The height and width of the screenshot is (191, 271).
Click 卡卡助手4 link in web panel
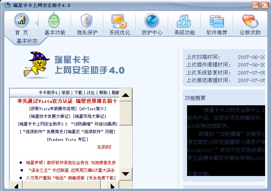pos(48,93)
